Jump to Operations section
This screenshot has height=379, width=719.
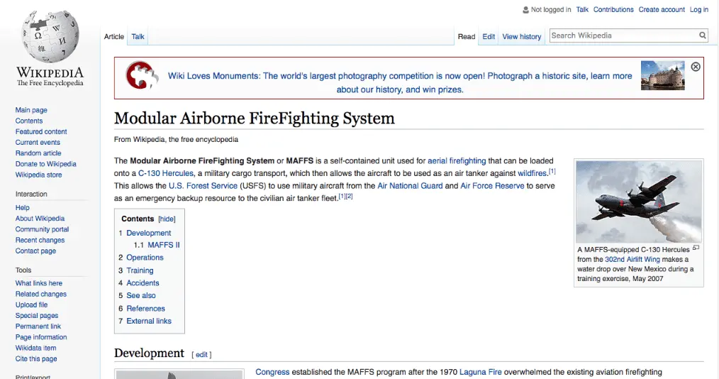pos(145,258)
